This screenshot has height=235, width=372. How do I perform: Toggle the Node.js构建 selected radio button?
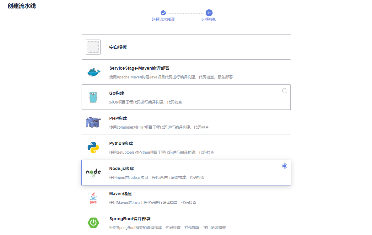[285, 166]
